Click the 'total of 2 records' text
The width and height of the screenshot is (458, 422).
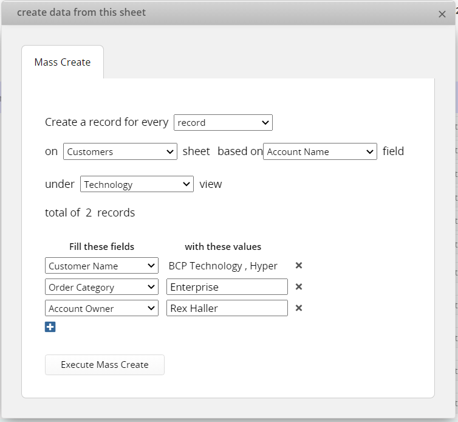(x=90, y=213)
